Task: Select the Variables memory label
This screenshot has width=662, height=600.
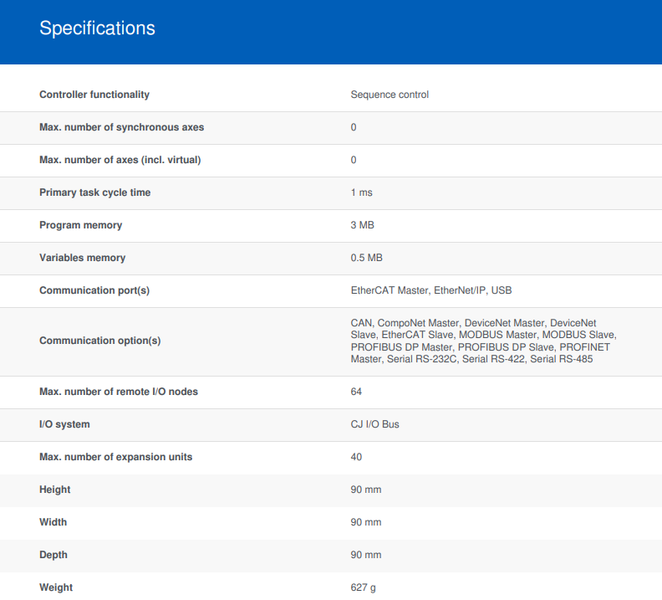Action: tap(82, 258)
